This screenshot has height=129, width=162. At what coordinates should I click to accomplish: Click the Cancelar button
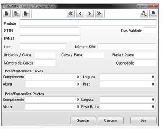(x=111, y=120)
